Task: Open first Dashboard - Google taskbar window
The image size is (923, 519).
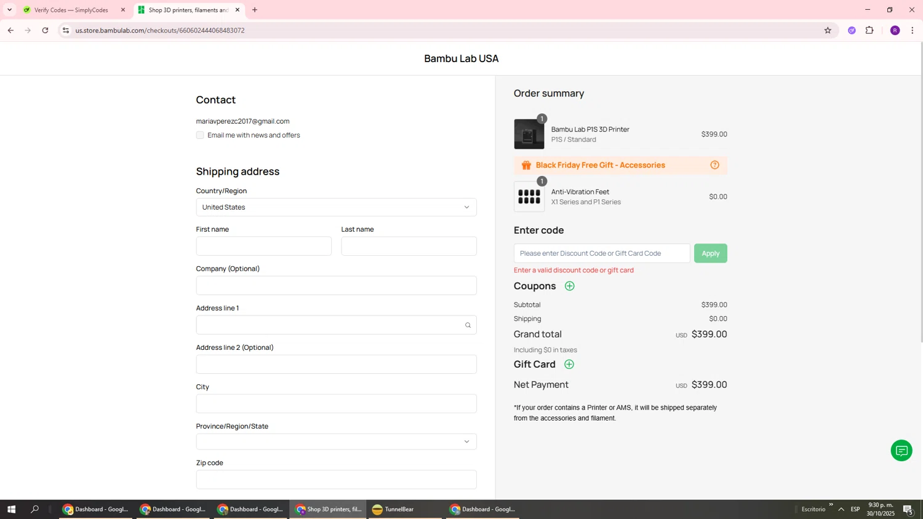Action: click(95, 509)
